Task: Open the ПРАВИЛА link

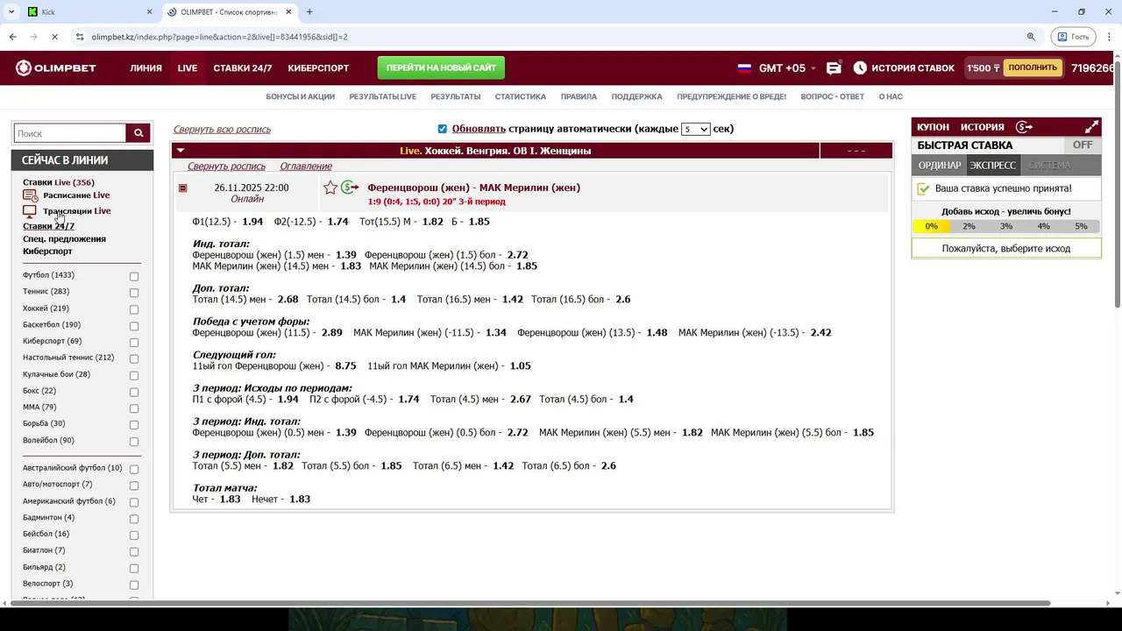Action: click(579, 96)
